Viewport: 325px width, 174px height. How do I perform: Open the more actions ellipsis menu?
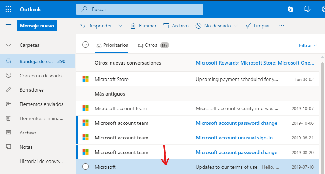click(x=281, y=26)
